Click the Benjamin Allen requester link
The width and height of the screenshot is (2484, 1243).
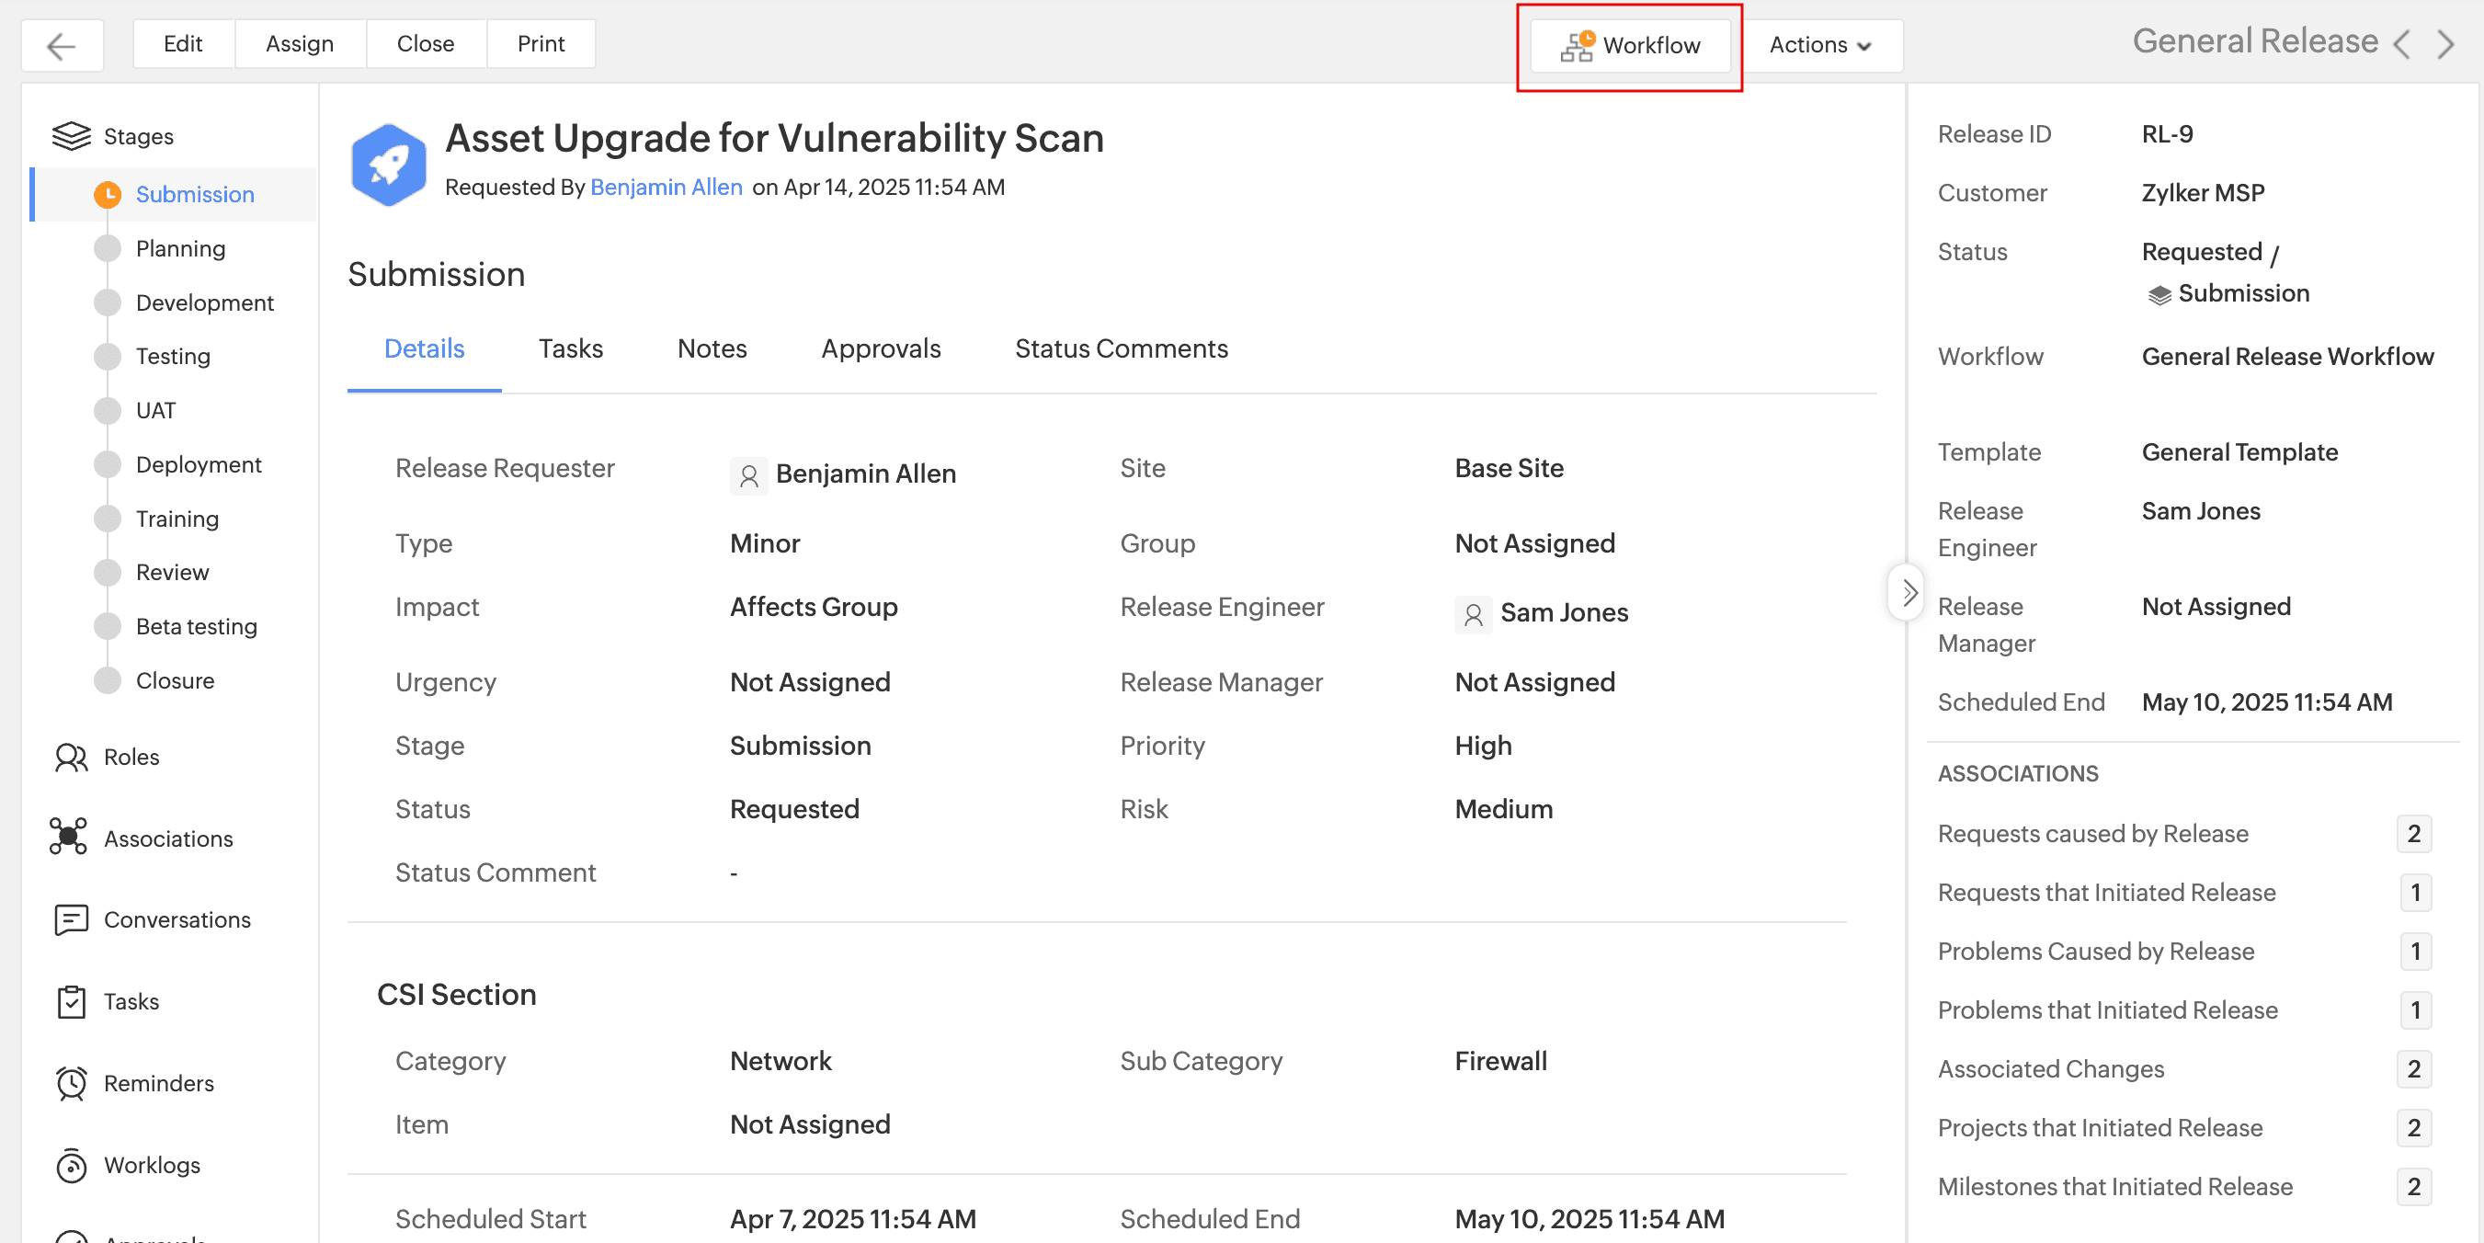(x=666, y=187)
